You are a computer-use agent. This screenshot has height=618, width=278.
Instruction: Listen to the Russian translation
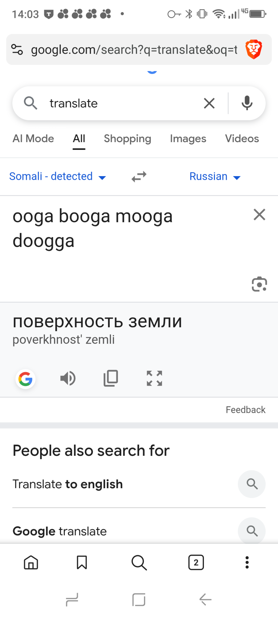[68, 378]
